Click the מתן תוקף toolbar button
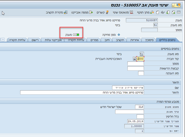 [145, 13]
